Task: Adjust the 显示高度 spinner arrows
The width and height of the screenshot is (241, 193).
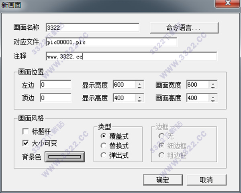Action: tap(139, 98)
